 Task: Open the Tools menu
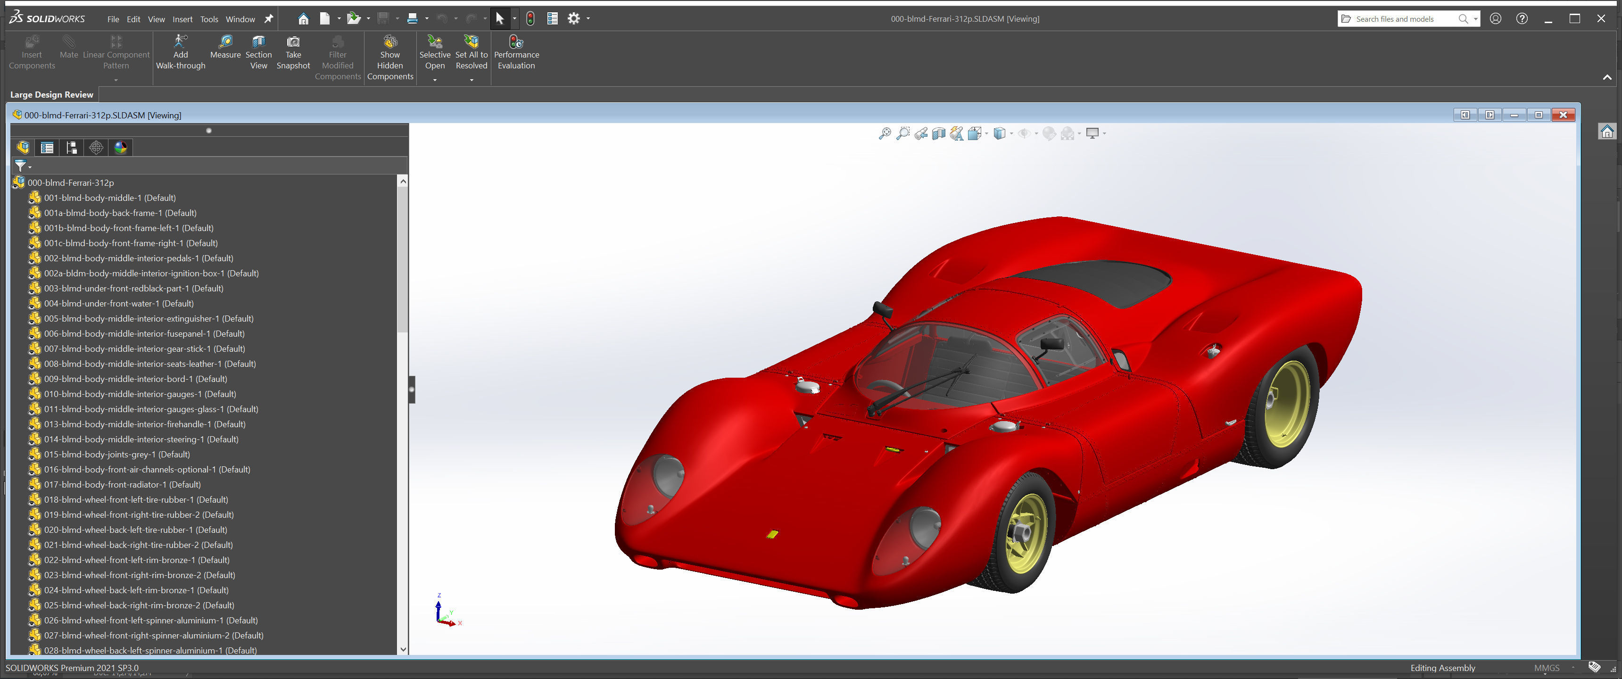click(x=209, y=19)
